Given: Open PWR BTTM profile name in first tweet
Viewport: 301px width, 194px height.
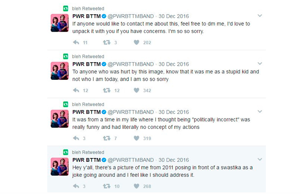Looking at the screenshot, I should (x=86, y=16).
